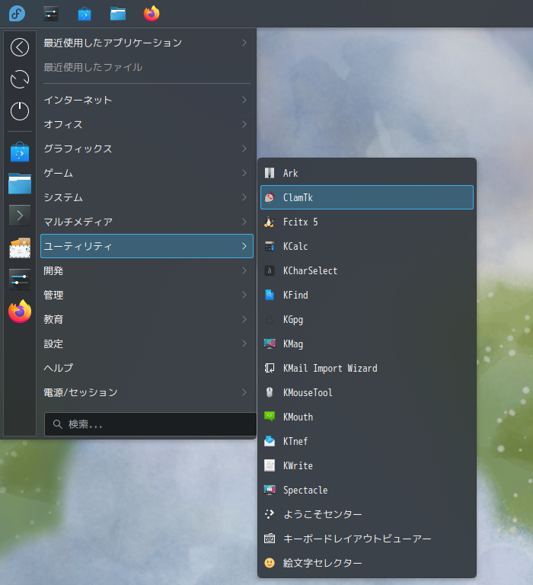Click the 検索 search field
The height and width of the screenshot is (585, 533).
150,424
